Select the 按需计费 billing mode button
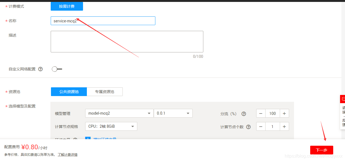This screenshot has width=345, height=161. point(67,6)
